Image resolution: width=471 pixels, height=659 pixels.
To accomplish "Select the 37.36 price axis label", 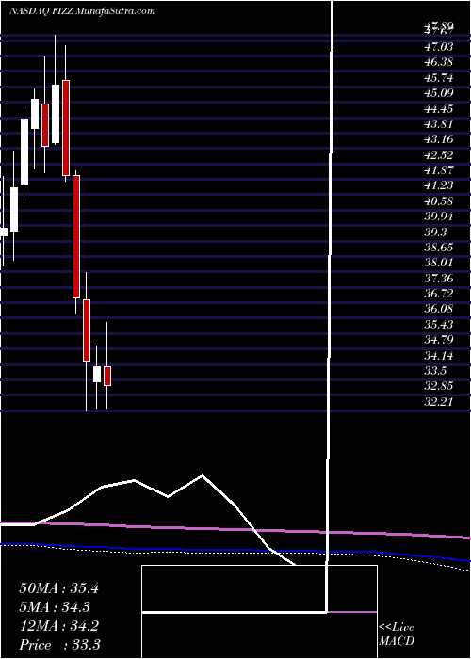I will click(438, 279).
